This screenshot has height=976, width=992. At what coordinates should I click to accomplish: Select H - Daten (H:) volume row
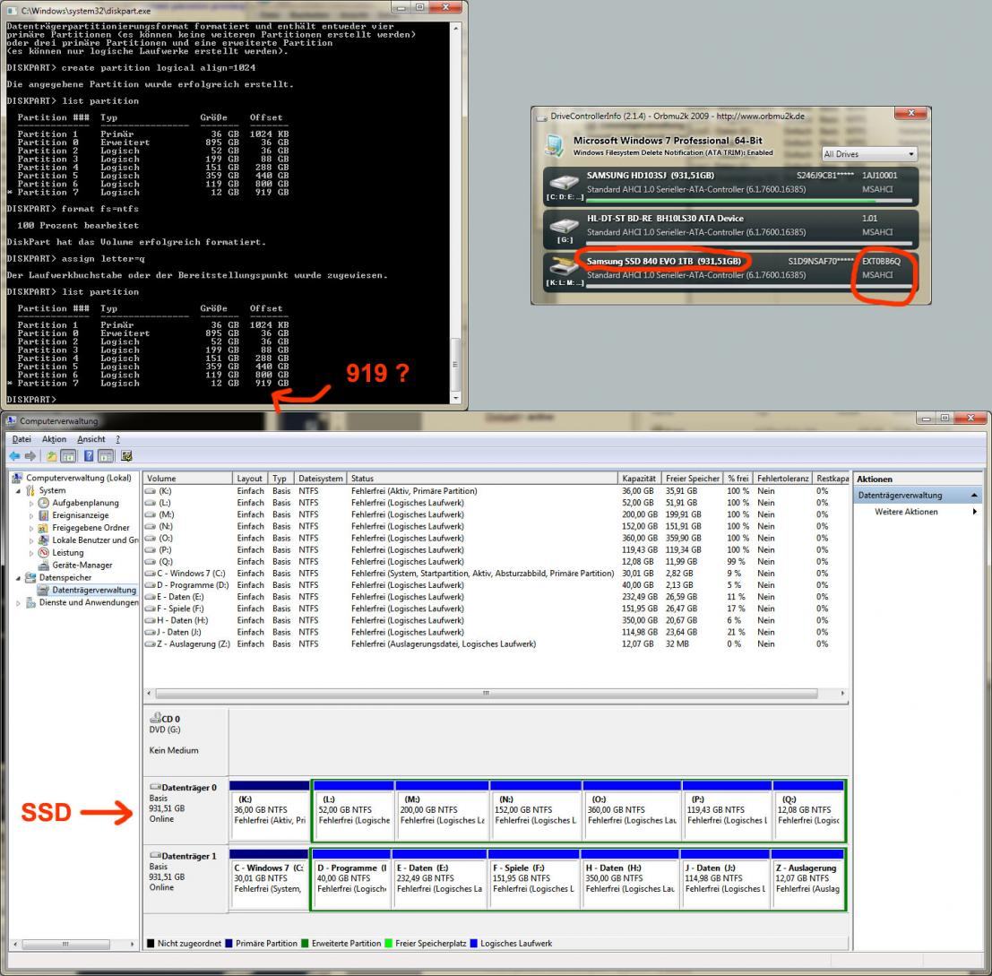(496, 620)
